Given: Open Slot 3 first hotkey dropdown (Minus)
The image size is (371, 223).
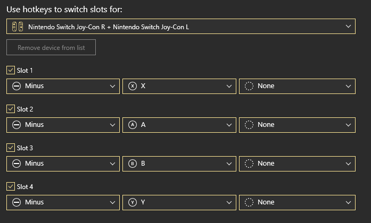Looking at the screenshot, I should 63,164.
